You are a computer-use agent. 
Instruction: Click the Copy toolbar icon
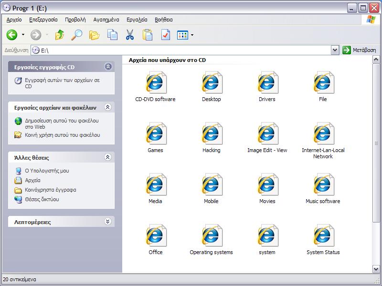(x=112, y=35)
